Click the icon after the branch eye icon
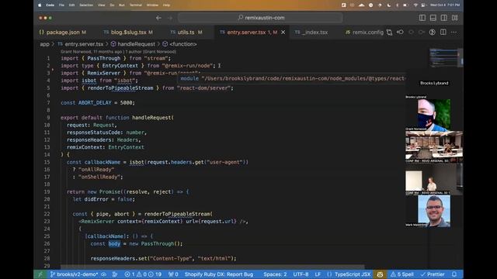Screen dimensions: 497x279 [115, 274]
